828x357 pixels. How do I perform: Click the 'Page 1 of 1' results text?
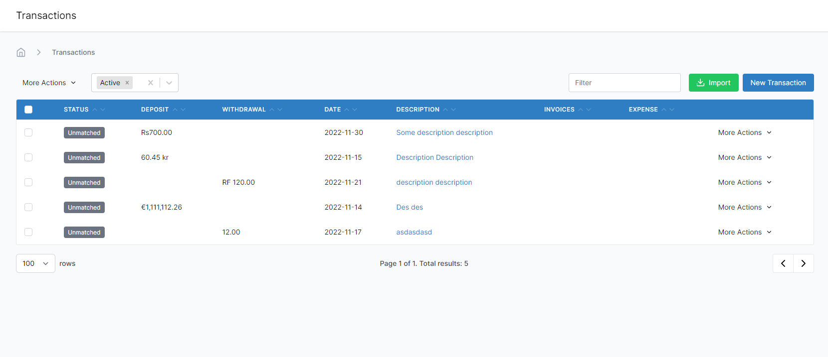coord(424,263)
